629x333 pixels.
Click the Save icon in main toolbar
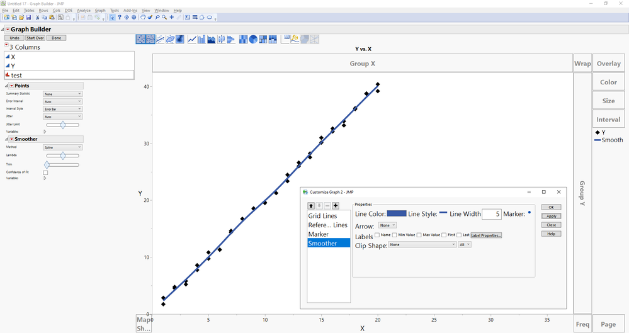(x=28, y=17)
